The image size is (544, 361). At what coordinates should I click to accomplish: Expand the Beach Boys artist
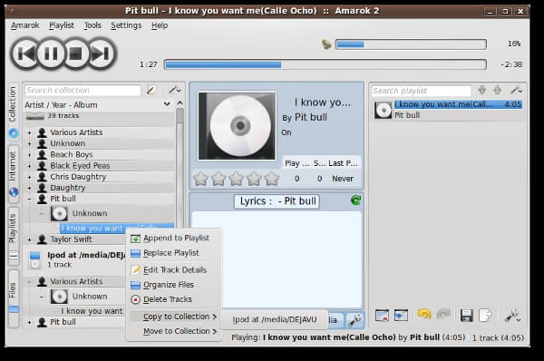(30, 155)
